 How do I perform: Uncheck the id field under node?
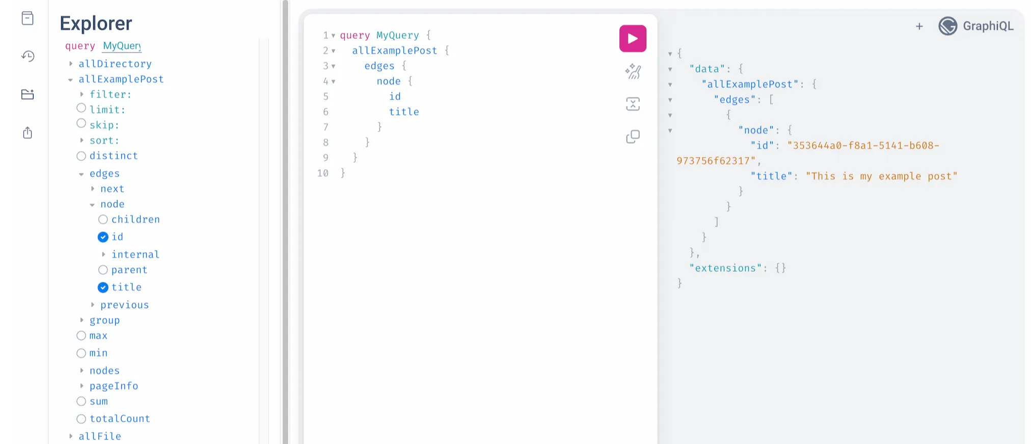tap(103, 237)
